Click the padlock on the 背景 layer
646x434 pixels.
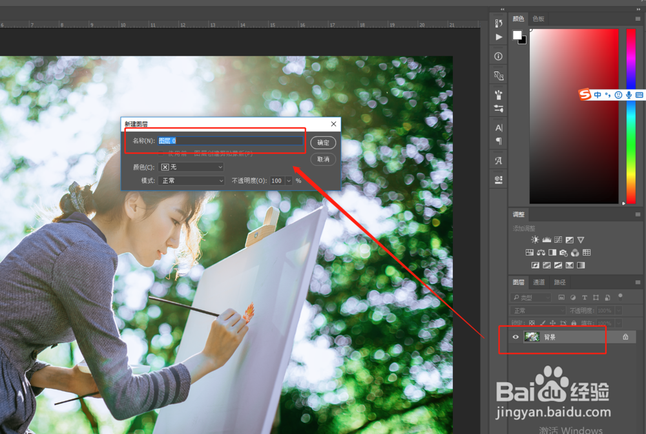625,337
